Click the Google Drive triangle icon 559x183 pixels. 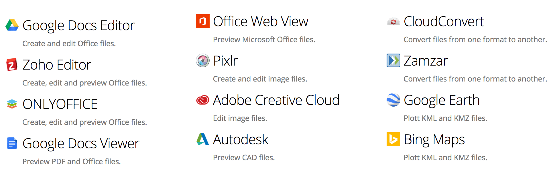coord(12,25)
